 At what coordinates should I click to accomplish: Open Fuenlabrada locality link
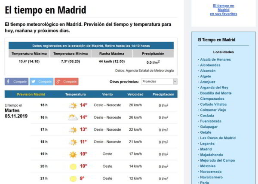click(x=211, y=121)
